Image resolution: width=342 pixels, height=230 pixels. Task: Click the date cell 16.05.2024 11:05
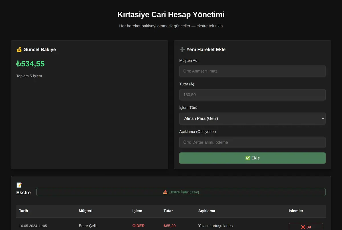coord(33,226)
